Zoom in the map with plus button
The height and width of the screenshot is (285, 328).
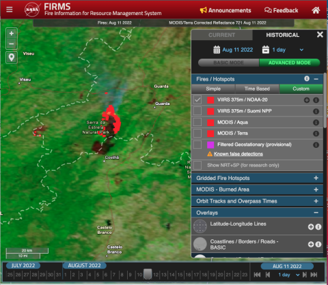(x=12, y=33)
